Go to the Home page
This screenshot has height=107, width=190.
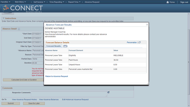(171, 2)
